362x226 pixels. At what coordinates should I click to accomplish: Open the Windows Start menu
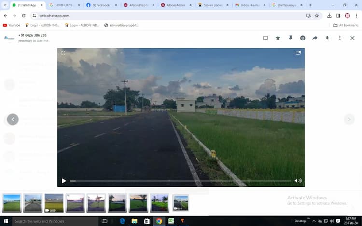(x=6, y=221)
